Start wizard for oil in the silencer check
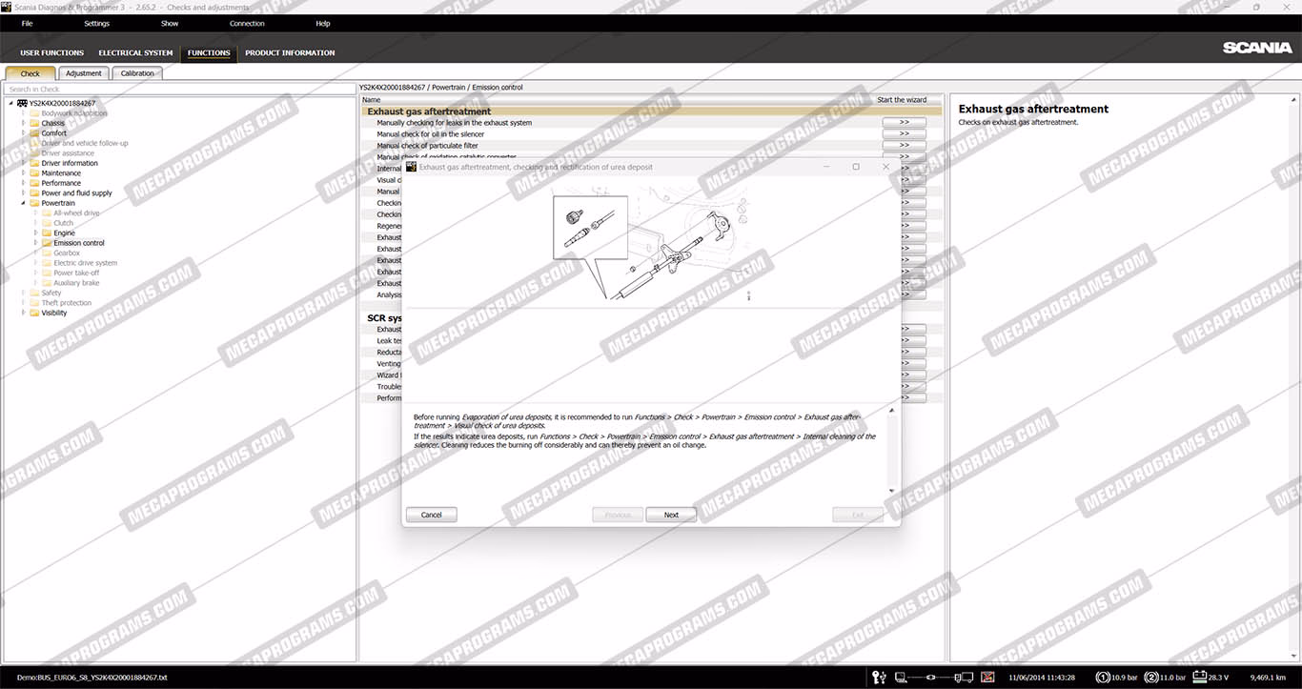 905,134
